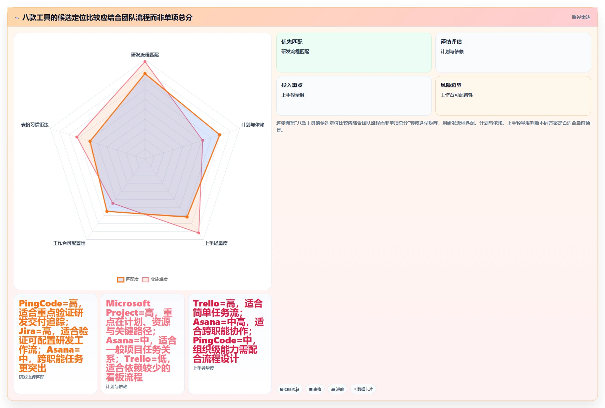Select the 谨慎评估 card

[513, 53]
